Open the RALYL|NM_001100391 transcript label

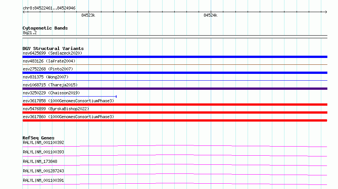pyautogui.click(x=43, y=180)
